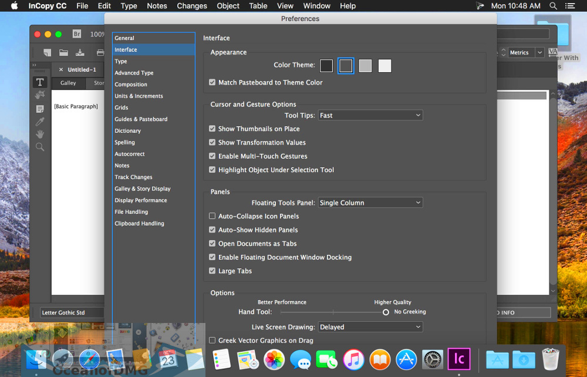Open Adobe Bridge via the Br icon
The image size is (587, 377).
coord(77,34)
